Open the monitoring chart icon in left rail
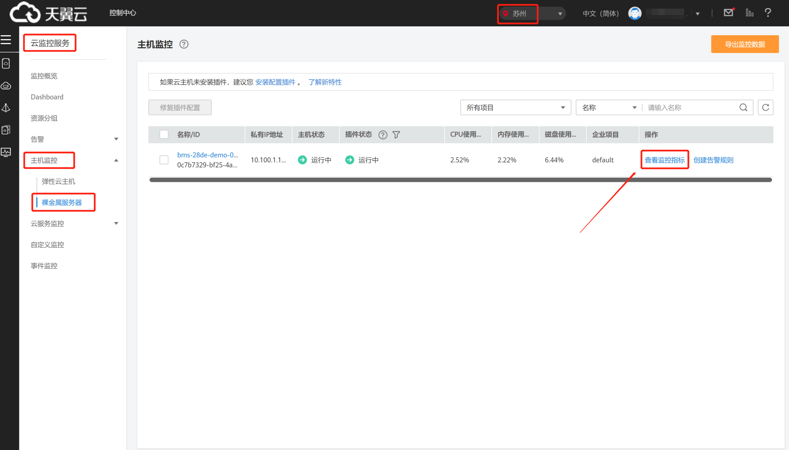 6,152
